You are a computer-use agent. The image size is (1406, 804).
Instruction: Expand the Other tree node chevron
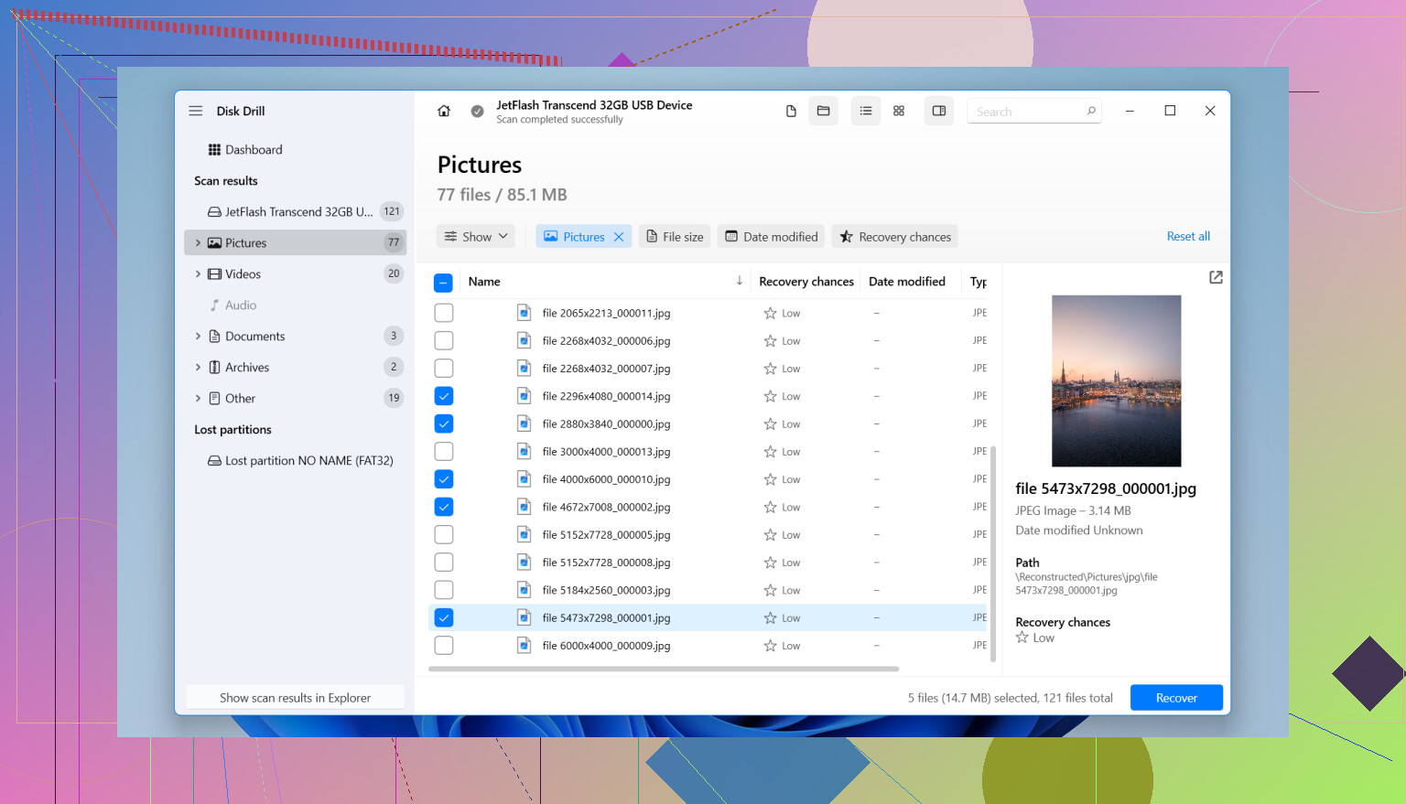198,398
